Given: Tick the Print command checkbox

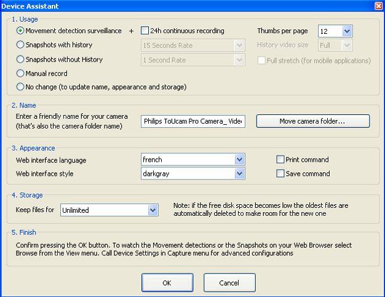Looking at the screenshot, I should pos(281,160).
